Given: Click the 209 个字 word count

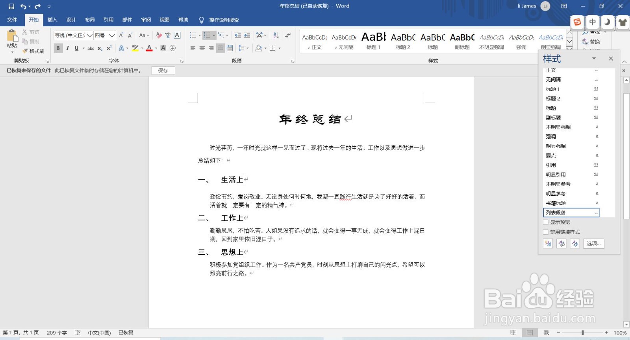Looking at the screenshot, I should tap(57, 333).
